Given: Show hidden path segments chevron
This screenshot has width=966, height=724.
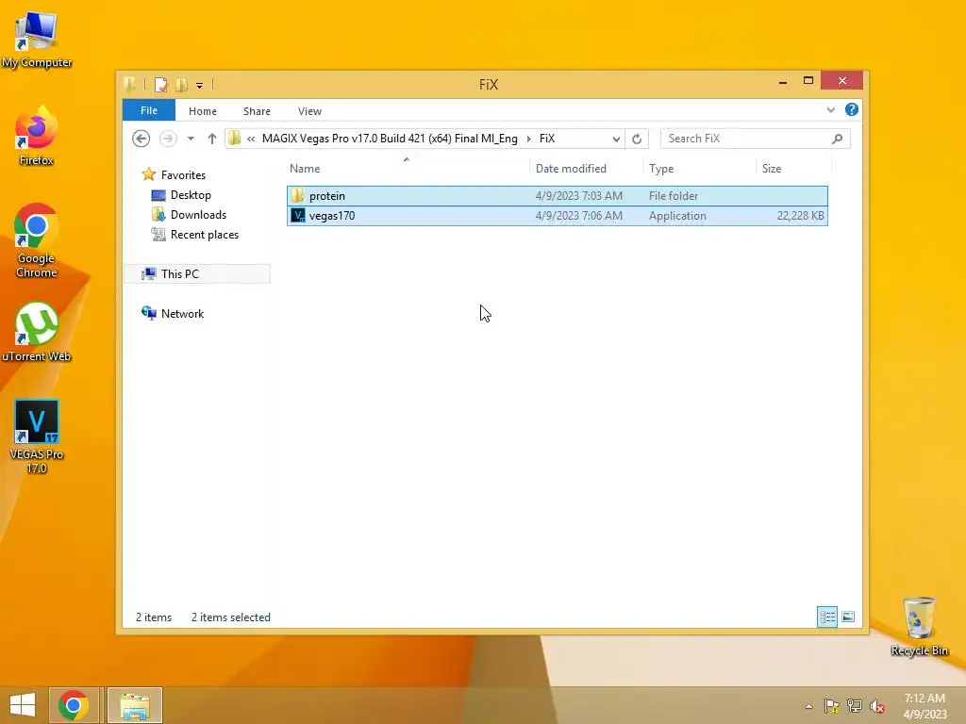Looking at the screenshot, I should [251, 140].
